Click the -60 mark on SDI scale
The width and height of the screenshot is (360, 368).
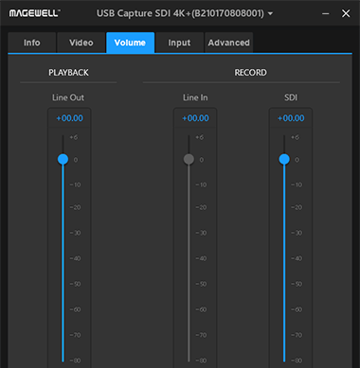(297, 309)
